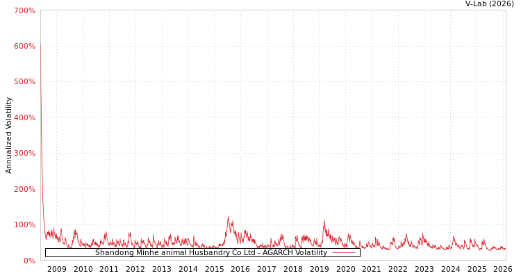Image resolution: width=521 pixels, height=278 pixels.
Task: Click the 500% y-axis label
Action: (24, 82)
